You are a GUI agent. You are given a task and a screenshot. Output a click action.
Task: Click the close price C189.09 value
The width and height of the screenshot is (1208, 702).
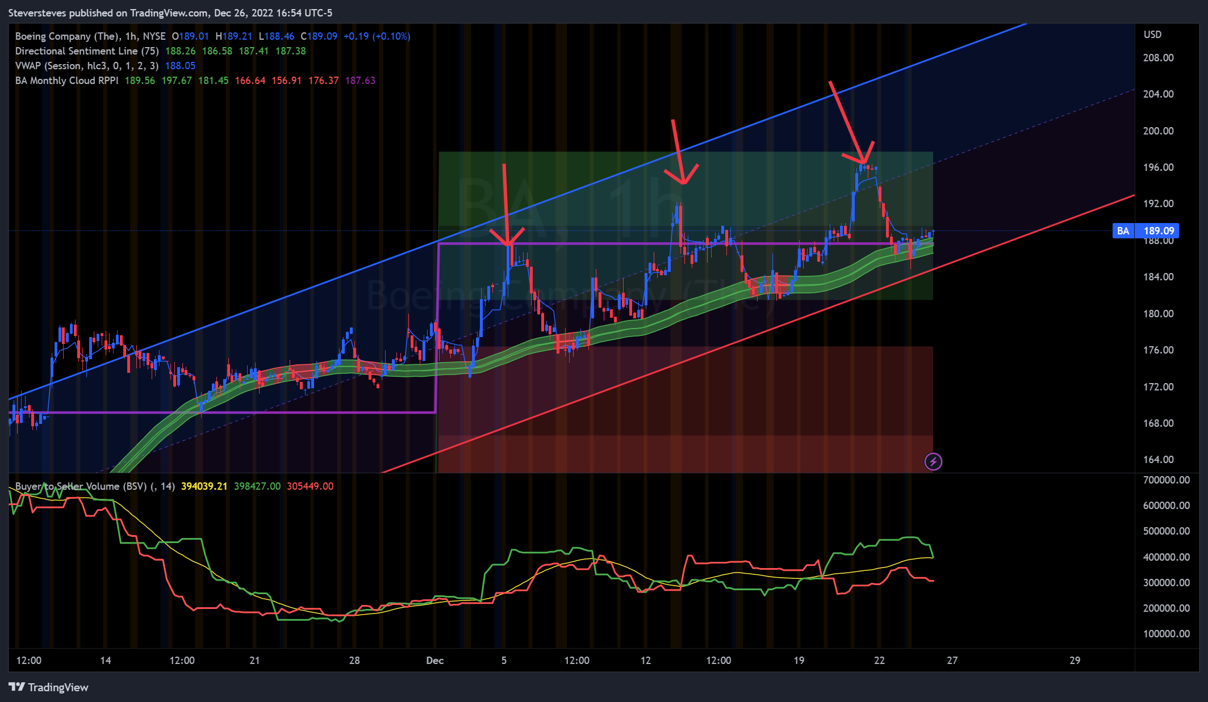tap(319, 36)
